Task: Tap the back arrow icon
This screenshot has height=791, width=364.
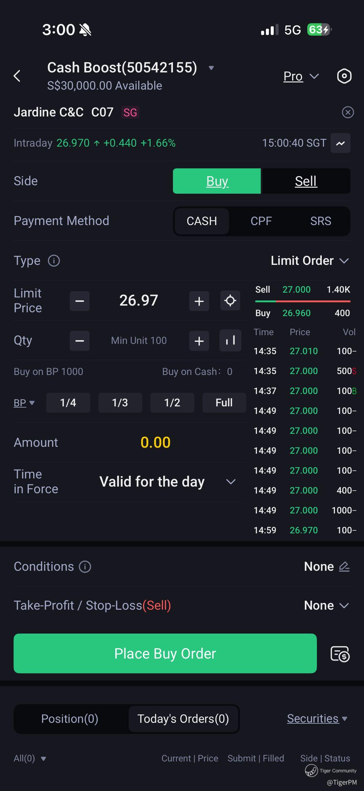Action: click(17, 76)
